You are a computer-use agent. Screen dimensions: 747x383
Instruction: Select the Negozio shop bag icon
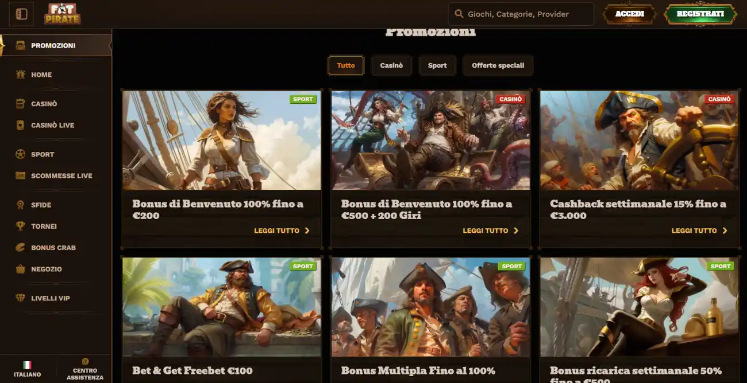click(21, 269)
